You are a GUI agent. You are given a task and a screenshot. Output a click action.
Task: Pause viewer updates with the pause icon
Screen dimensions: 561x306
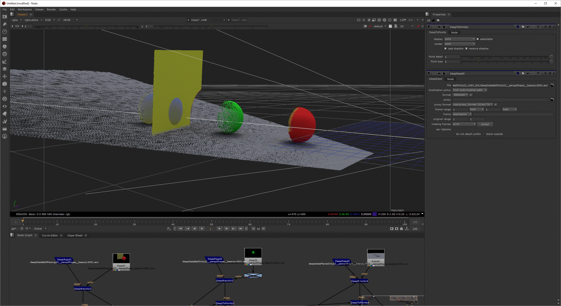(395, 20)
